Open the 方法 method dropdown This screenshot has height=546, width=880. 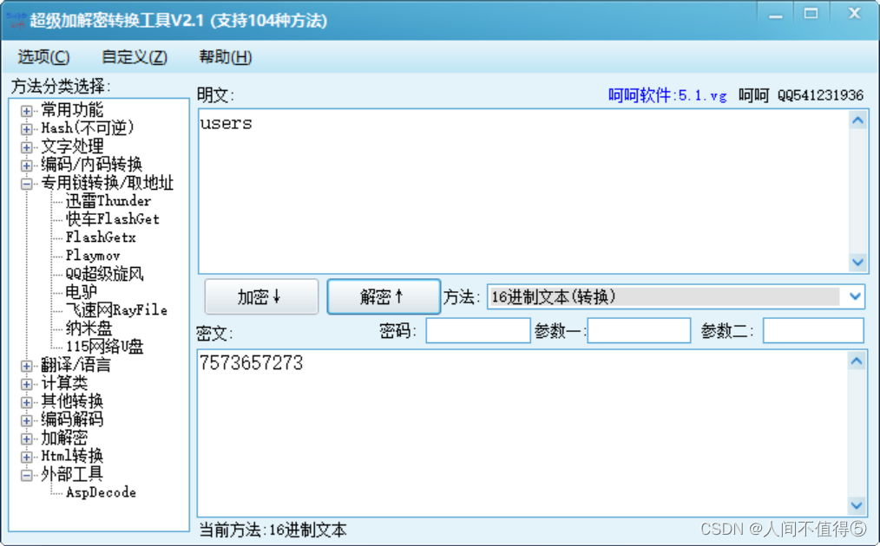(856, 296)
